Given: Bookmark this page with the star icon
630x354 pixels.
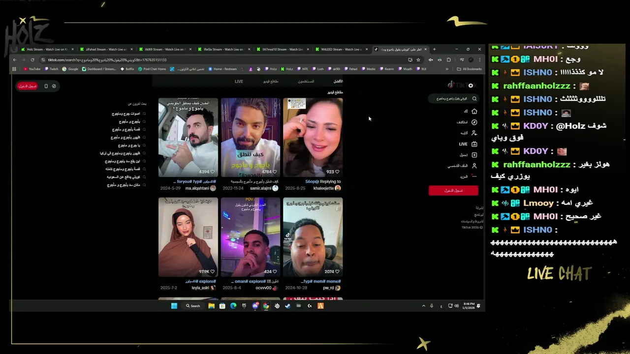Looking at the screenshot, I should [418, 60].
